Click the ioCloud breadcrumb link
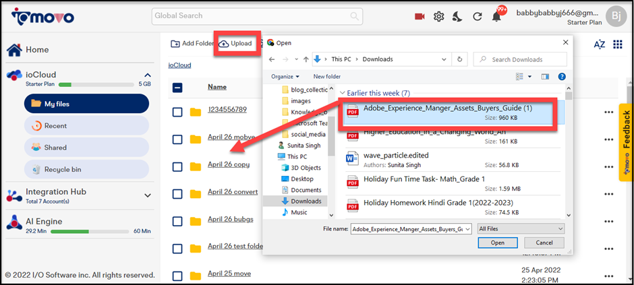This screenshot has height=285, width=634. point(179,65)
